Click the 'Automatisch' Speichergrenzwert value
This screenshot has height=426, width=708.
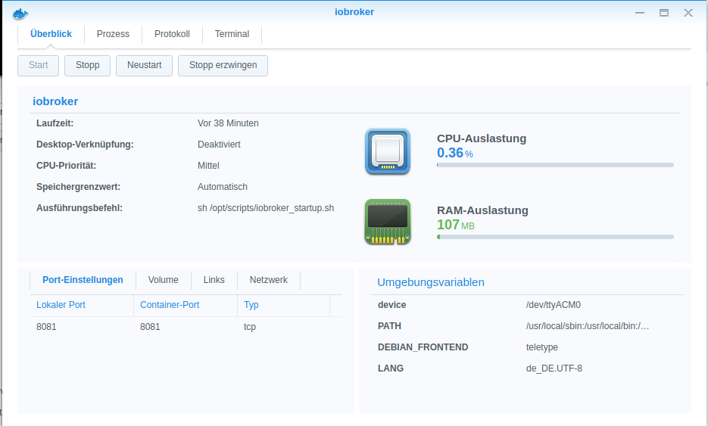(223, 187)
